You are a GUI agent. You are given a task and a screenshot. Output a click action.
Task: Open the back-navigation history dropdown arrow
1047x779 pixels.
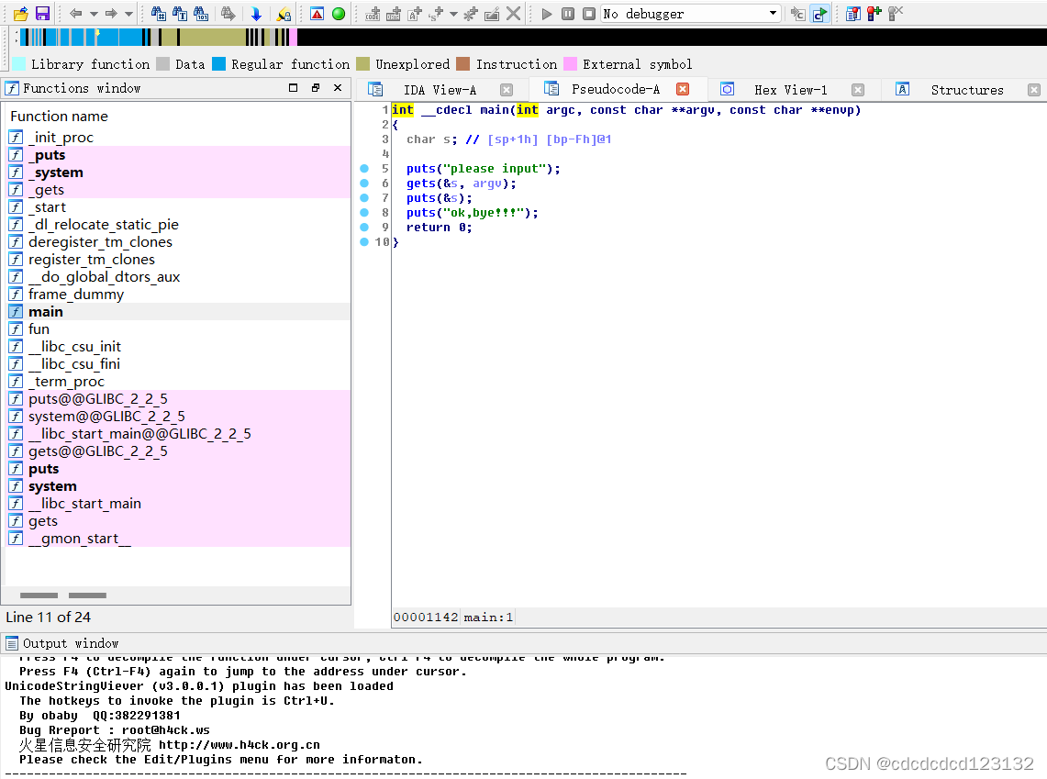[94, 14]
